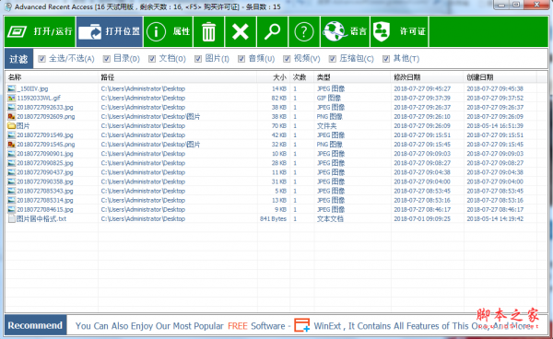Sort by Path (路径) column header
Image resolution: width=553 pixels, height=339 pixels.
click(177, 77)
